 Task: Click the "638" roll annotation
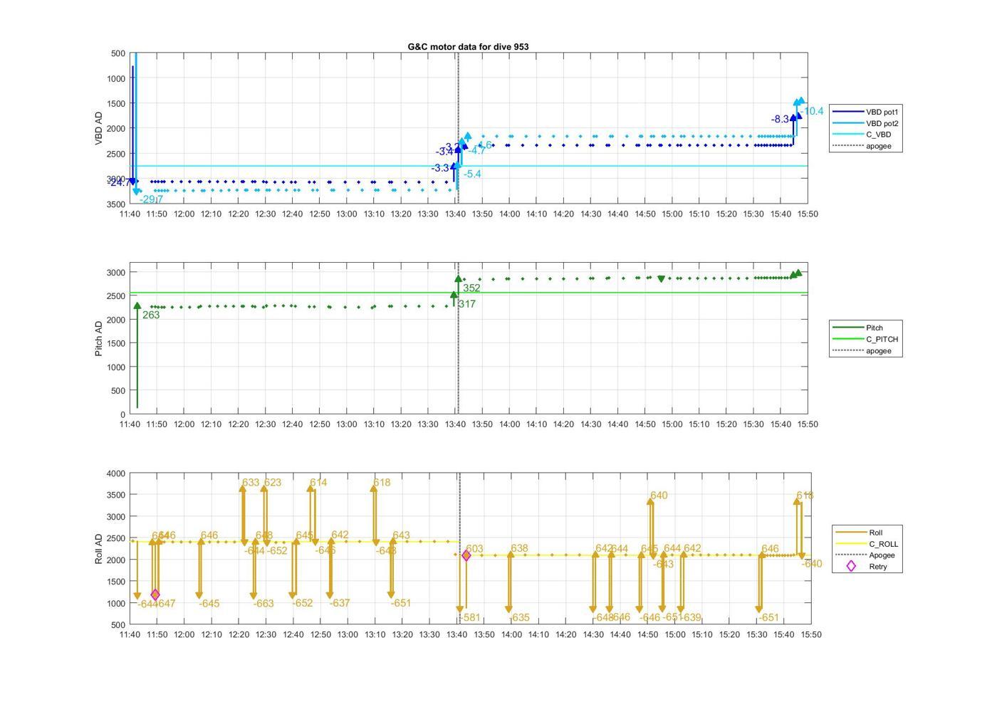(519, 548)
